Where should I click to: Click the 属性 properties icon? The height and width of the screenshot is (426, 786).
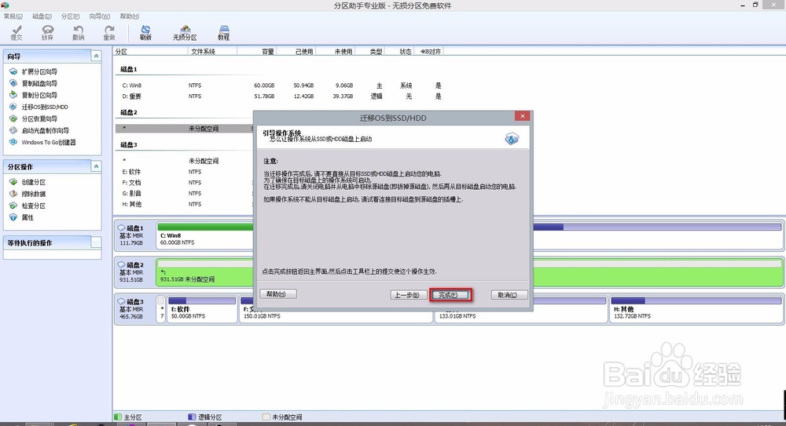pyautogui.click(x=13, y=217)
